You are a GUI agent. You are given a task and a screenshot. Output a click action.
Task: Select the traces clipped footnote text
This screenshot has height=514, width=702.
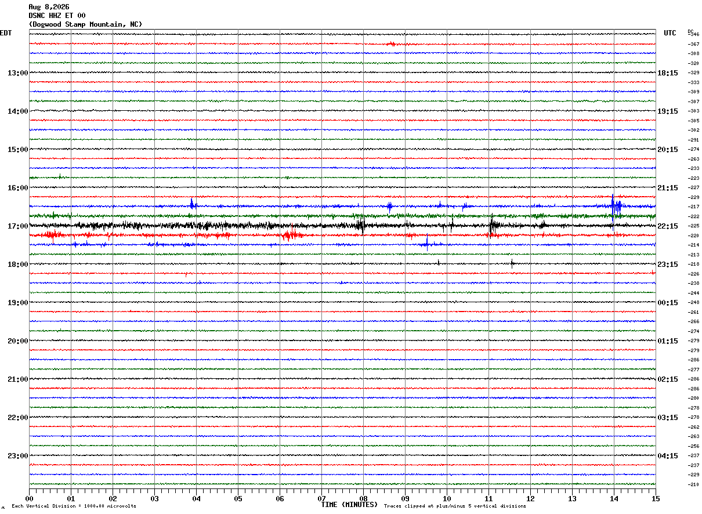tap(455, 506)
